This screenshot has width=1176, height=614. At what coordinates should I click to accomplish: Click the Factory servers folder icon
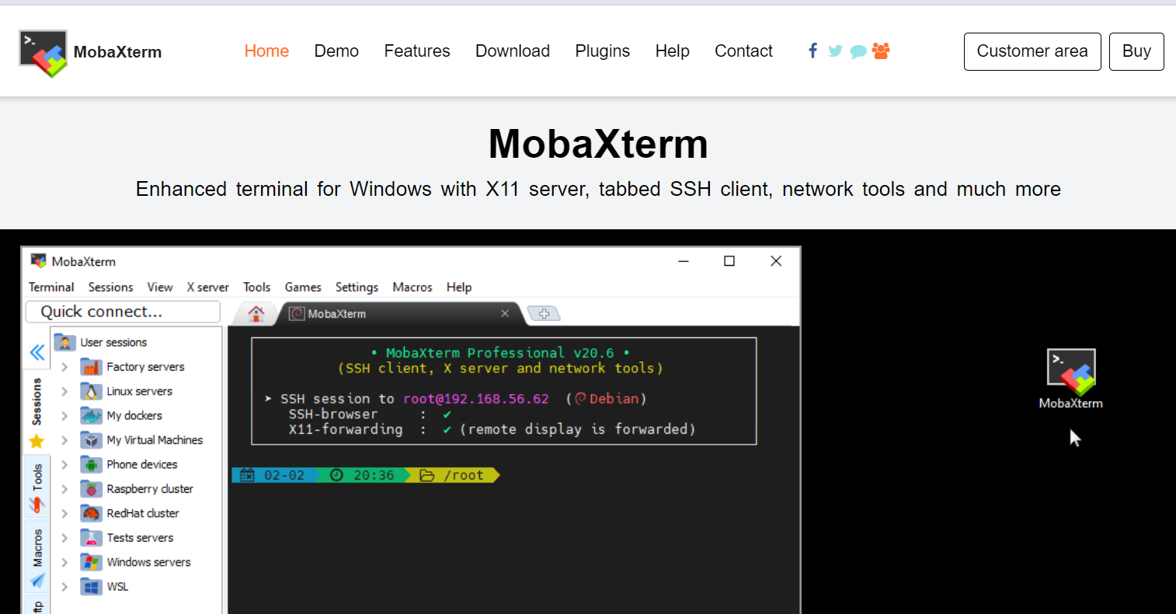pyautogui.click(x=91, y=367)
